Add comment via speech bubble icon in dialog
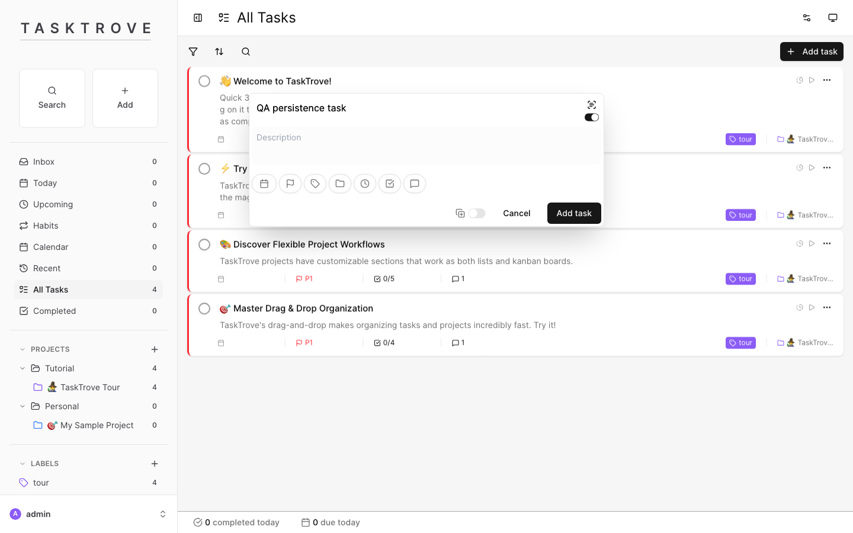Image resolution: width=853 pixels, height=533 pixels. coord(415,184)
